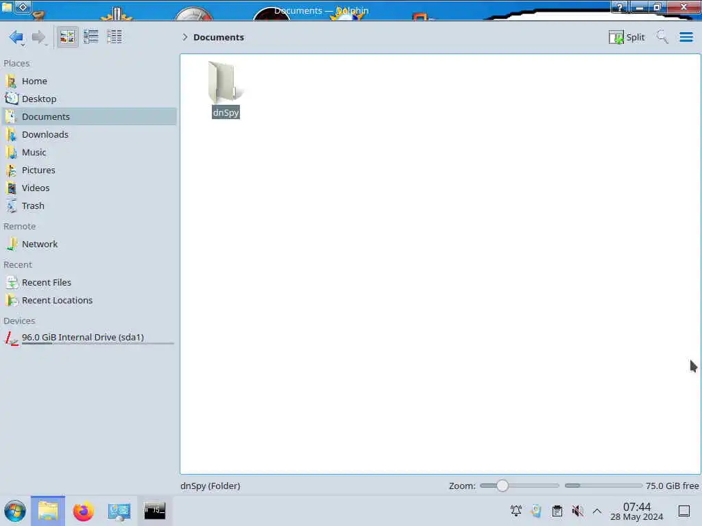
Task: Select the dnSpy folder icon
Action: [226, 82]
